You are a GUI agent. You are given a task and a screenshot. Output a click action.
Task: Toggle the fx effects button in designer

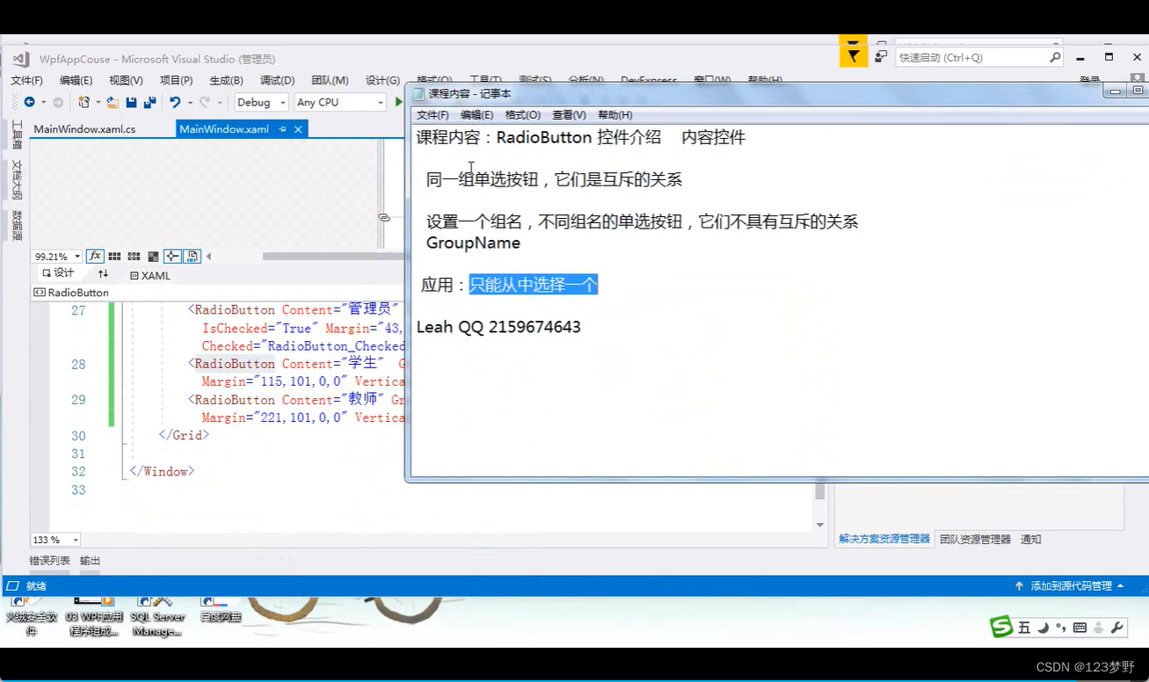(95, 257)
